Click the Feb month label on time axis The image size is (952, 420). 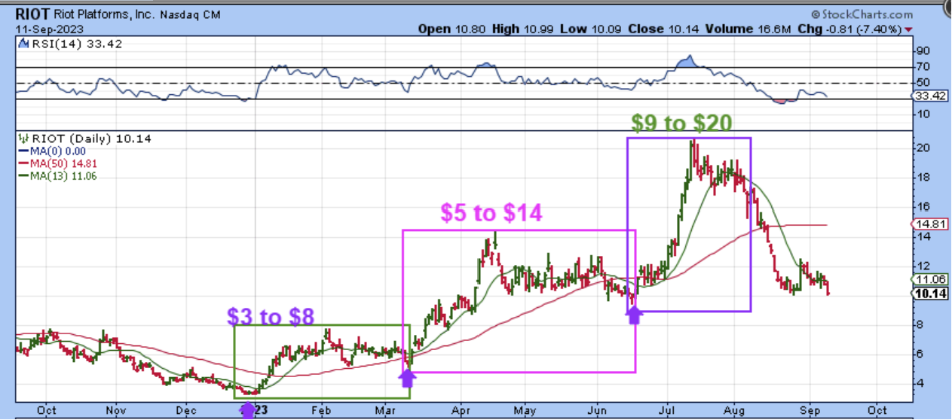[322, 411]
